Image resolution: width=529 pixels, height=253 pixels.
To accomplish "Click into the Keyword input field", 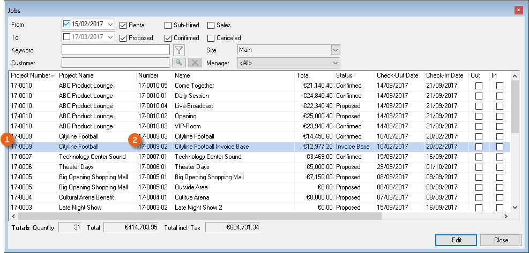I will (116, 50).
